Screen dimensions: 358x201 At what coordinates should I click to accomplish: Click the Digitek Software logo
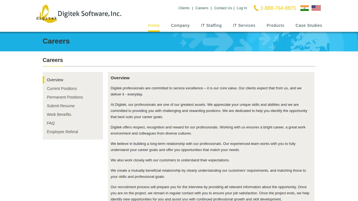(79, 14)
